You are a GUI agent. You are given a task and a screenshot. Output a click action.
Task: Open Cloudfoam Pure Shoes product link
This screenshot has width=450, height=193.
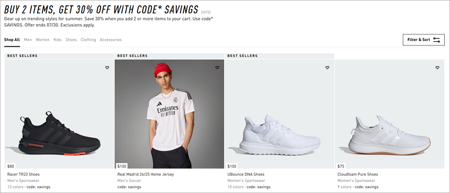pyautogui.click(x=357, y=174)
